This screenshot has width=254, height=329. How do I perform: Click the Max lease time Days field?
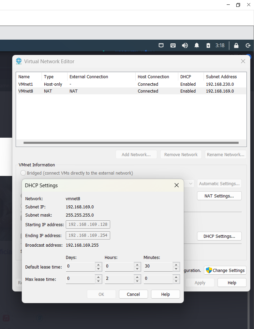(x=80, y=279)
